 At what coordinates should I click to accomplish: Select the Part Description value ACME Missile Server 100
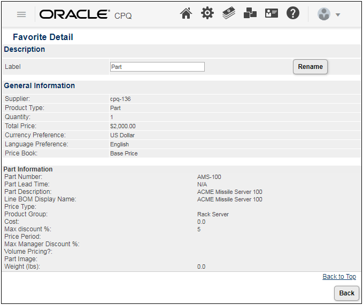point(230,192)
